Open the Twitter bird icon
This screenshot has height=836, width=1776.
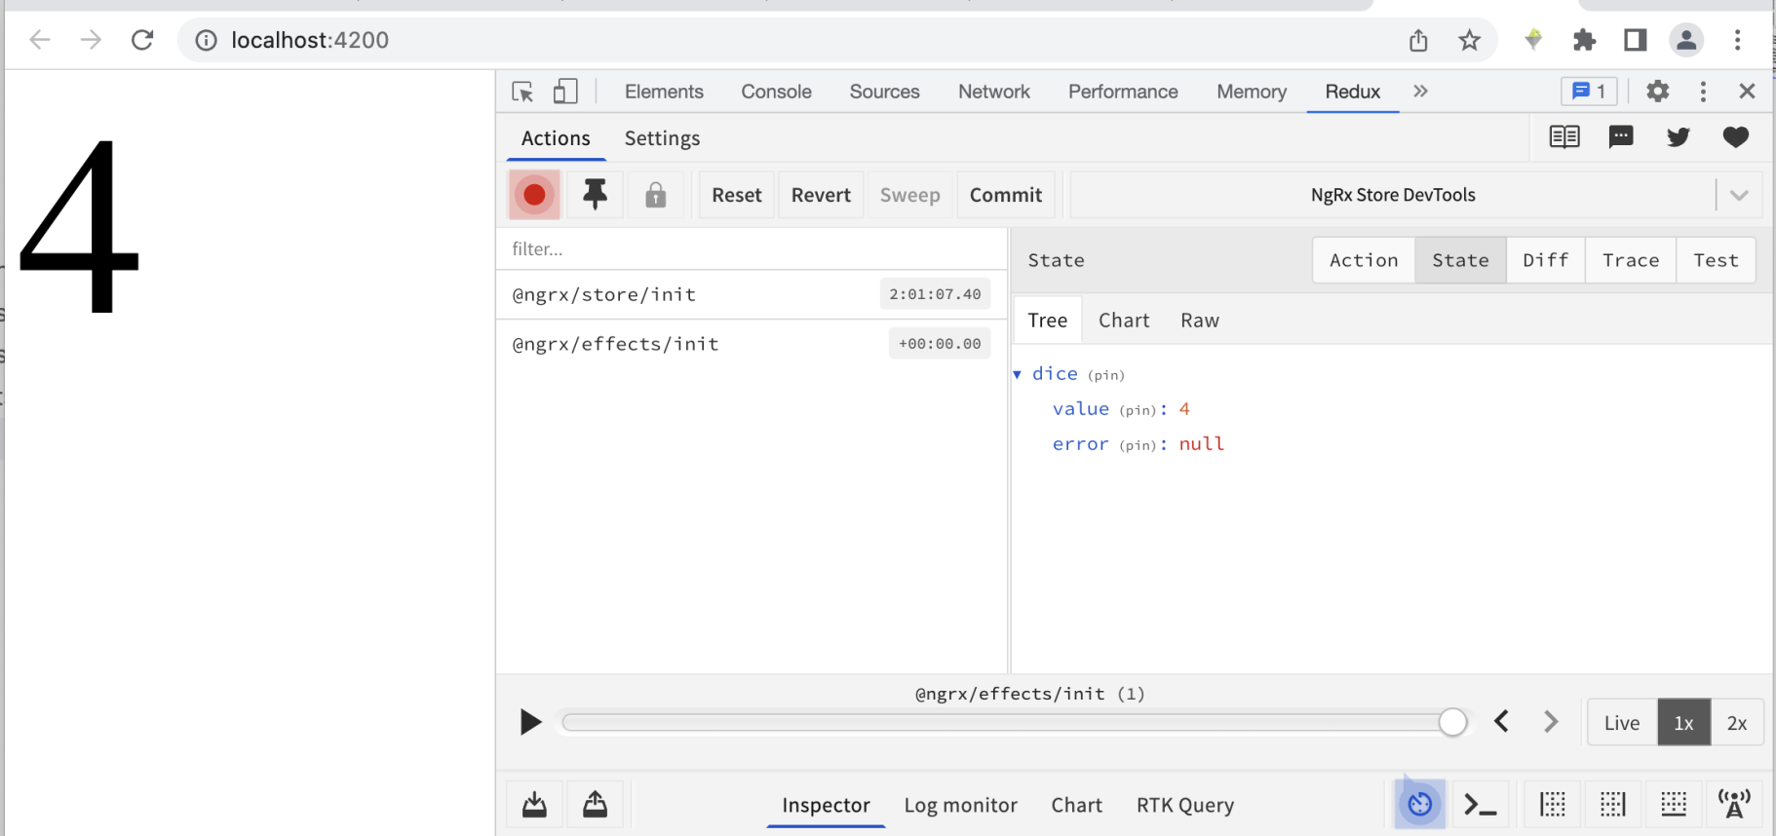[x=1678, y=137]
